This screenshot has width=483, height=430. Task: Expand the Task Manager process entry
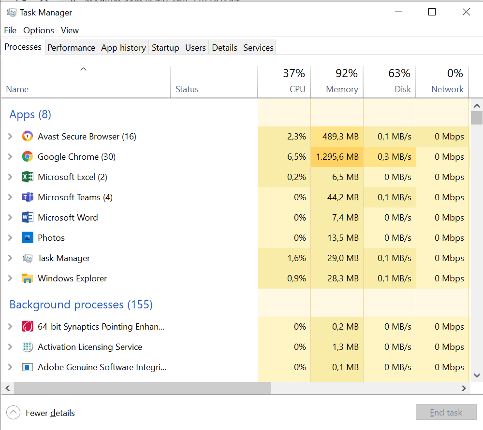(10, 258)
